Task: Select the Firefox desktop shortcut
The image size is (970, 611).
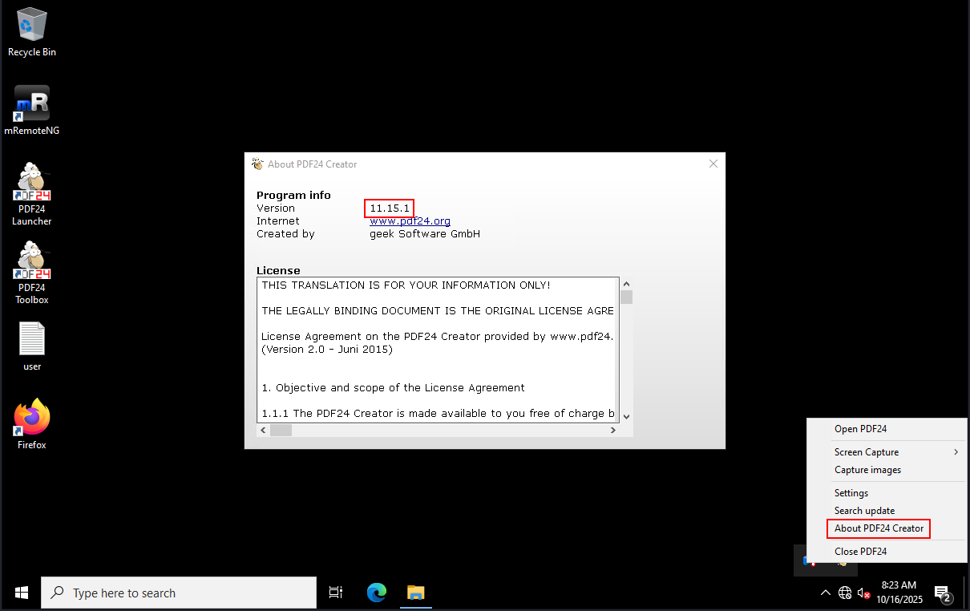Action: 32,424
